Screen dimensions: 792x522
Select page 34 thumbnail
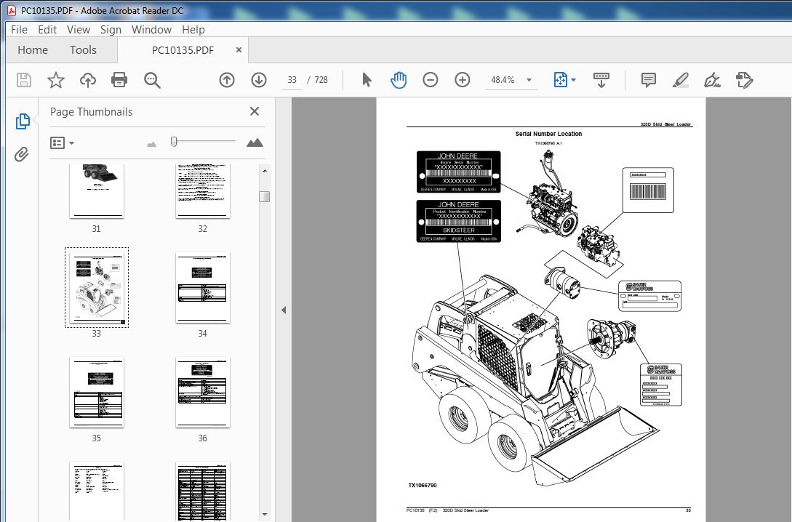click(x=203, y=288)
